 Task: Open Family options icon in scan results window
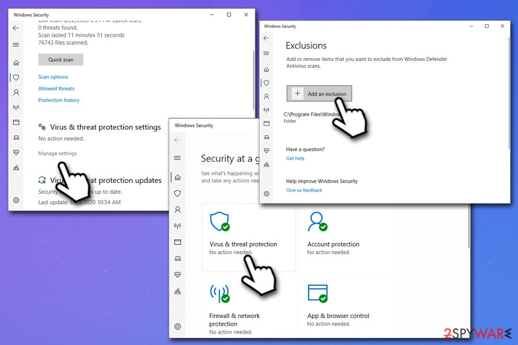(16, 168)
